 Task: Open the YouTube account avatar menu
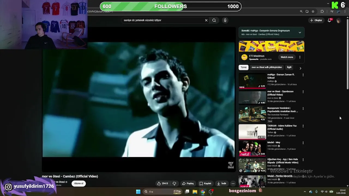click(338, 20)
